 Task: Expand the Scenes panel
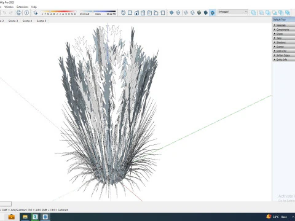point(284,47)
